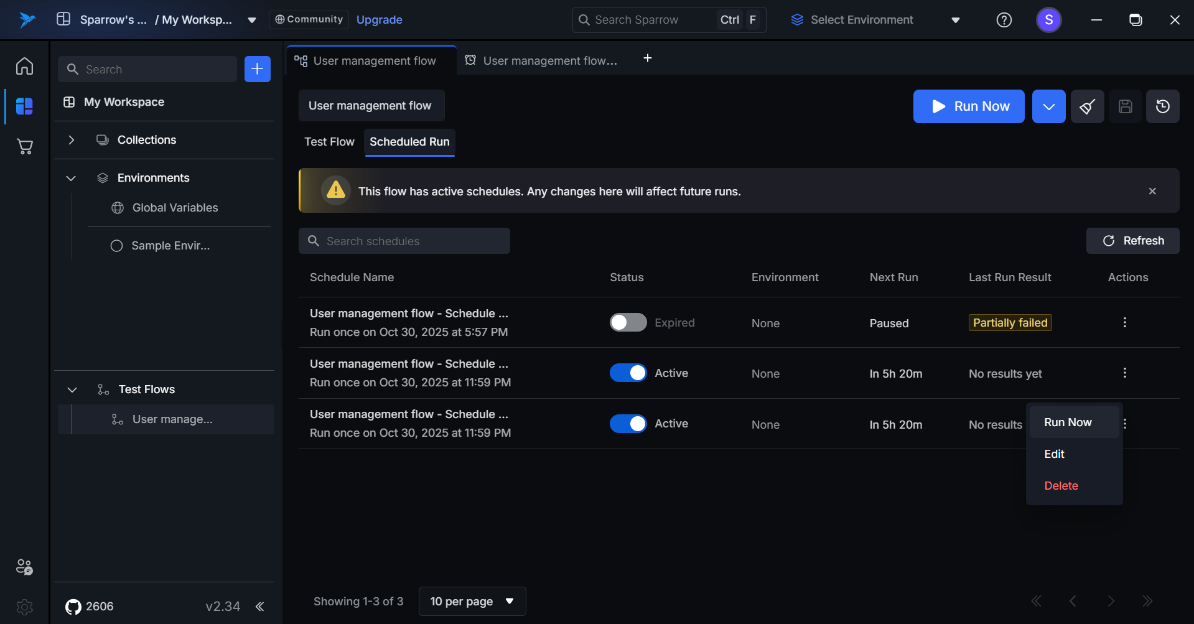Expand the Collections tree section
The image size is (1194, 624).
pyautogui.click(x=72, y=140)
